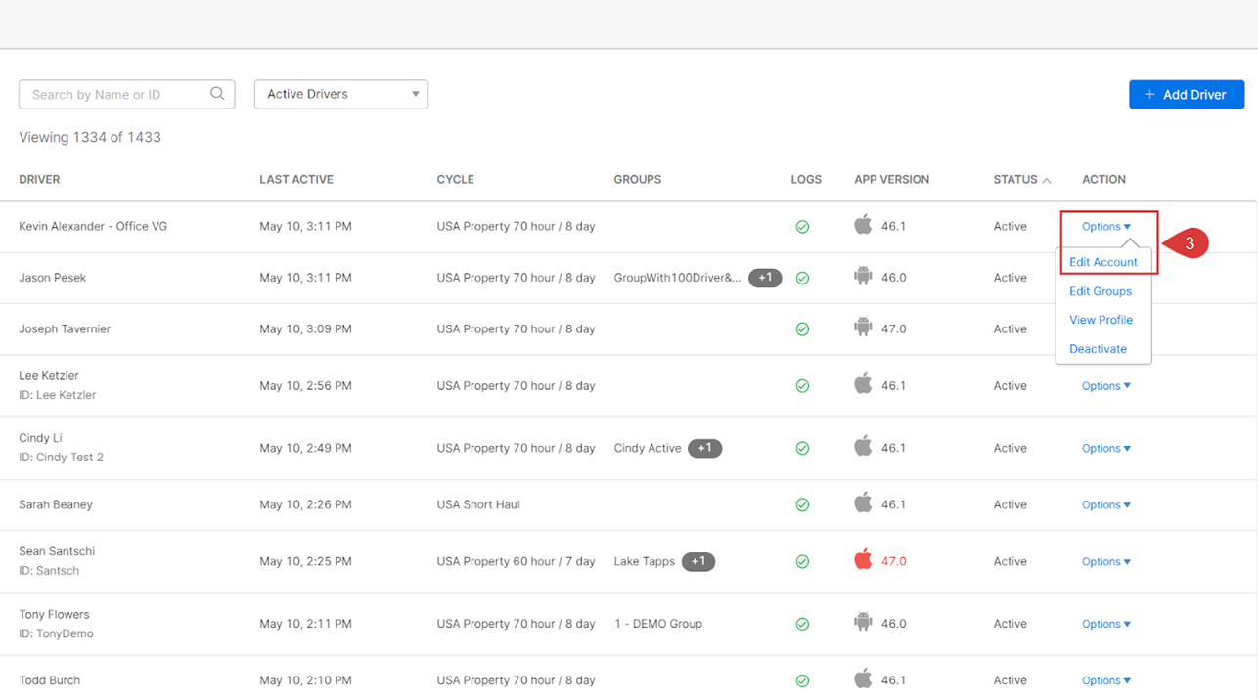Click ID: TonyDemo text

coord(57,633)
